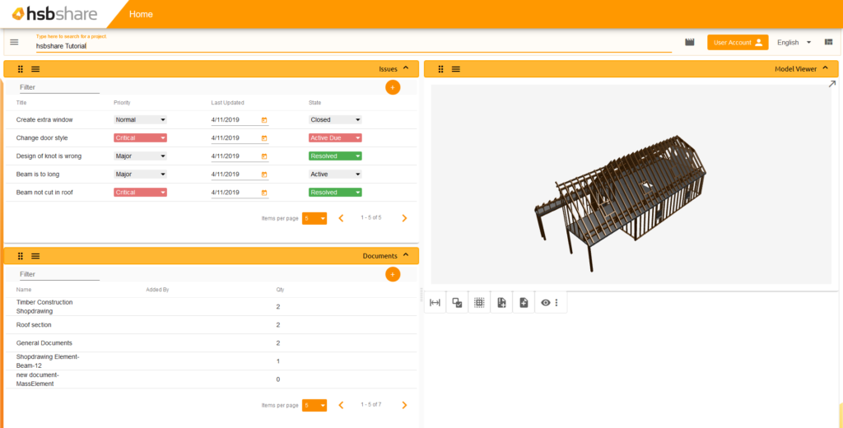Open calendar for Change door style date

click(264, 138)
